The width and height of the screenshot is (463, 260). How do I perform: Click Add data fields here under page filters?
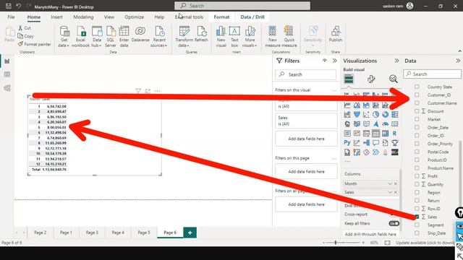click(x=306, y=172)
